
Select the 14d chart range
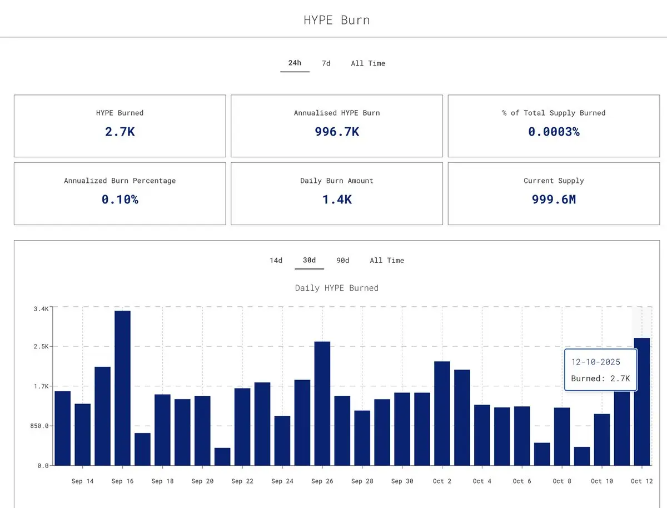276,260
